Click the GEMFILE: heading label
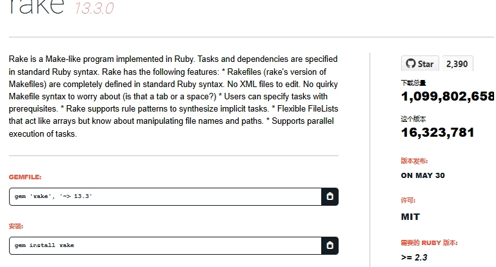Viewport: 496px width, 267px height. (25, 177)
